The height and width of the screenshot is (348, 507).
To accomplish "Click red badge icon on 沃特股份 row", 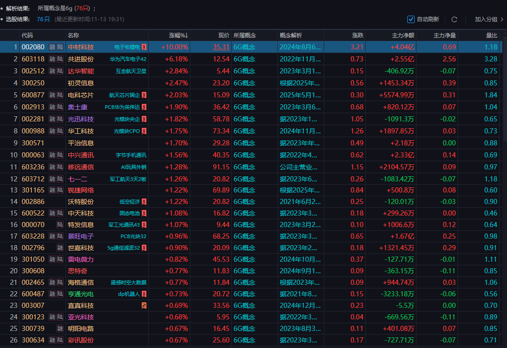I will (x=144, y=202).
